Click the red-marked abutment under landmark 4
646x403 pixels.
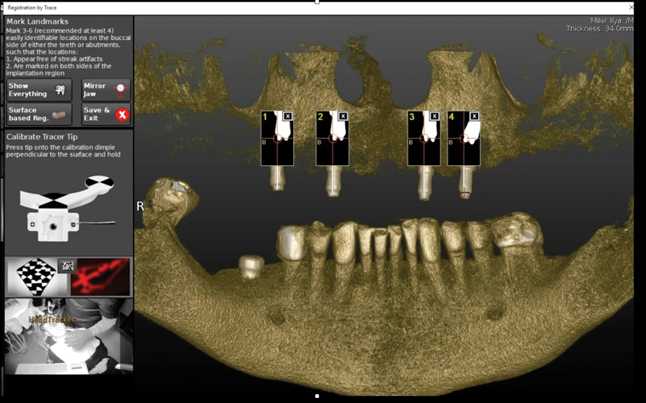tap(465, 182)
